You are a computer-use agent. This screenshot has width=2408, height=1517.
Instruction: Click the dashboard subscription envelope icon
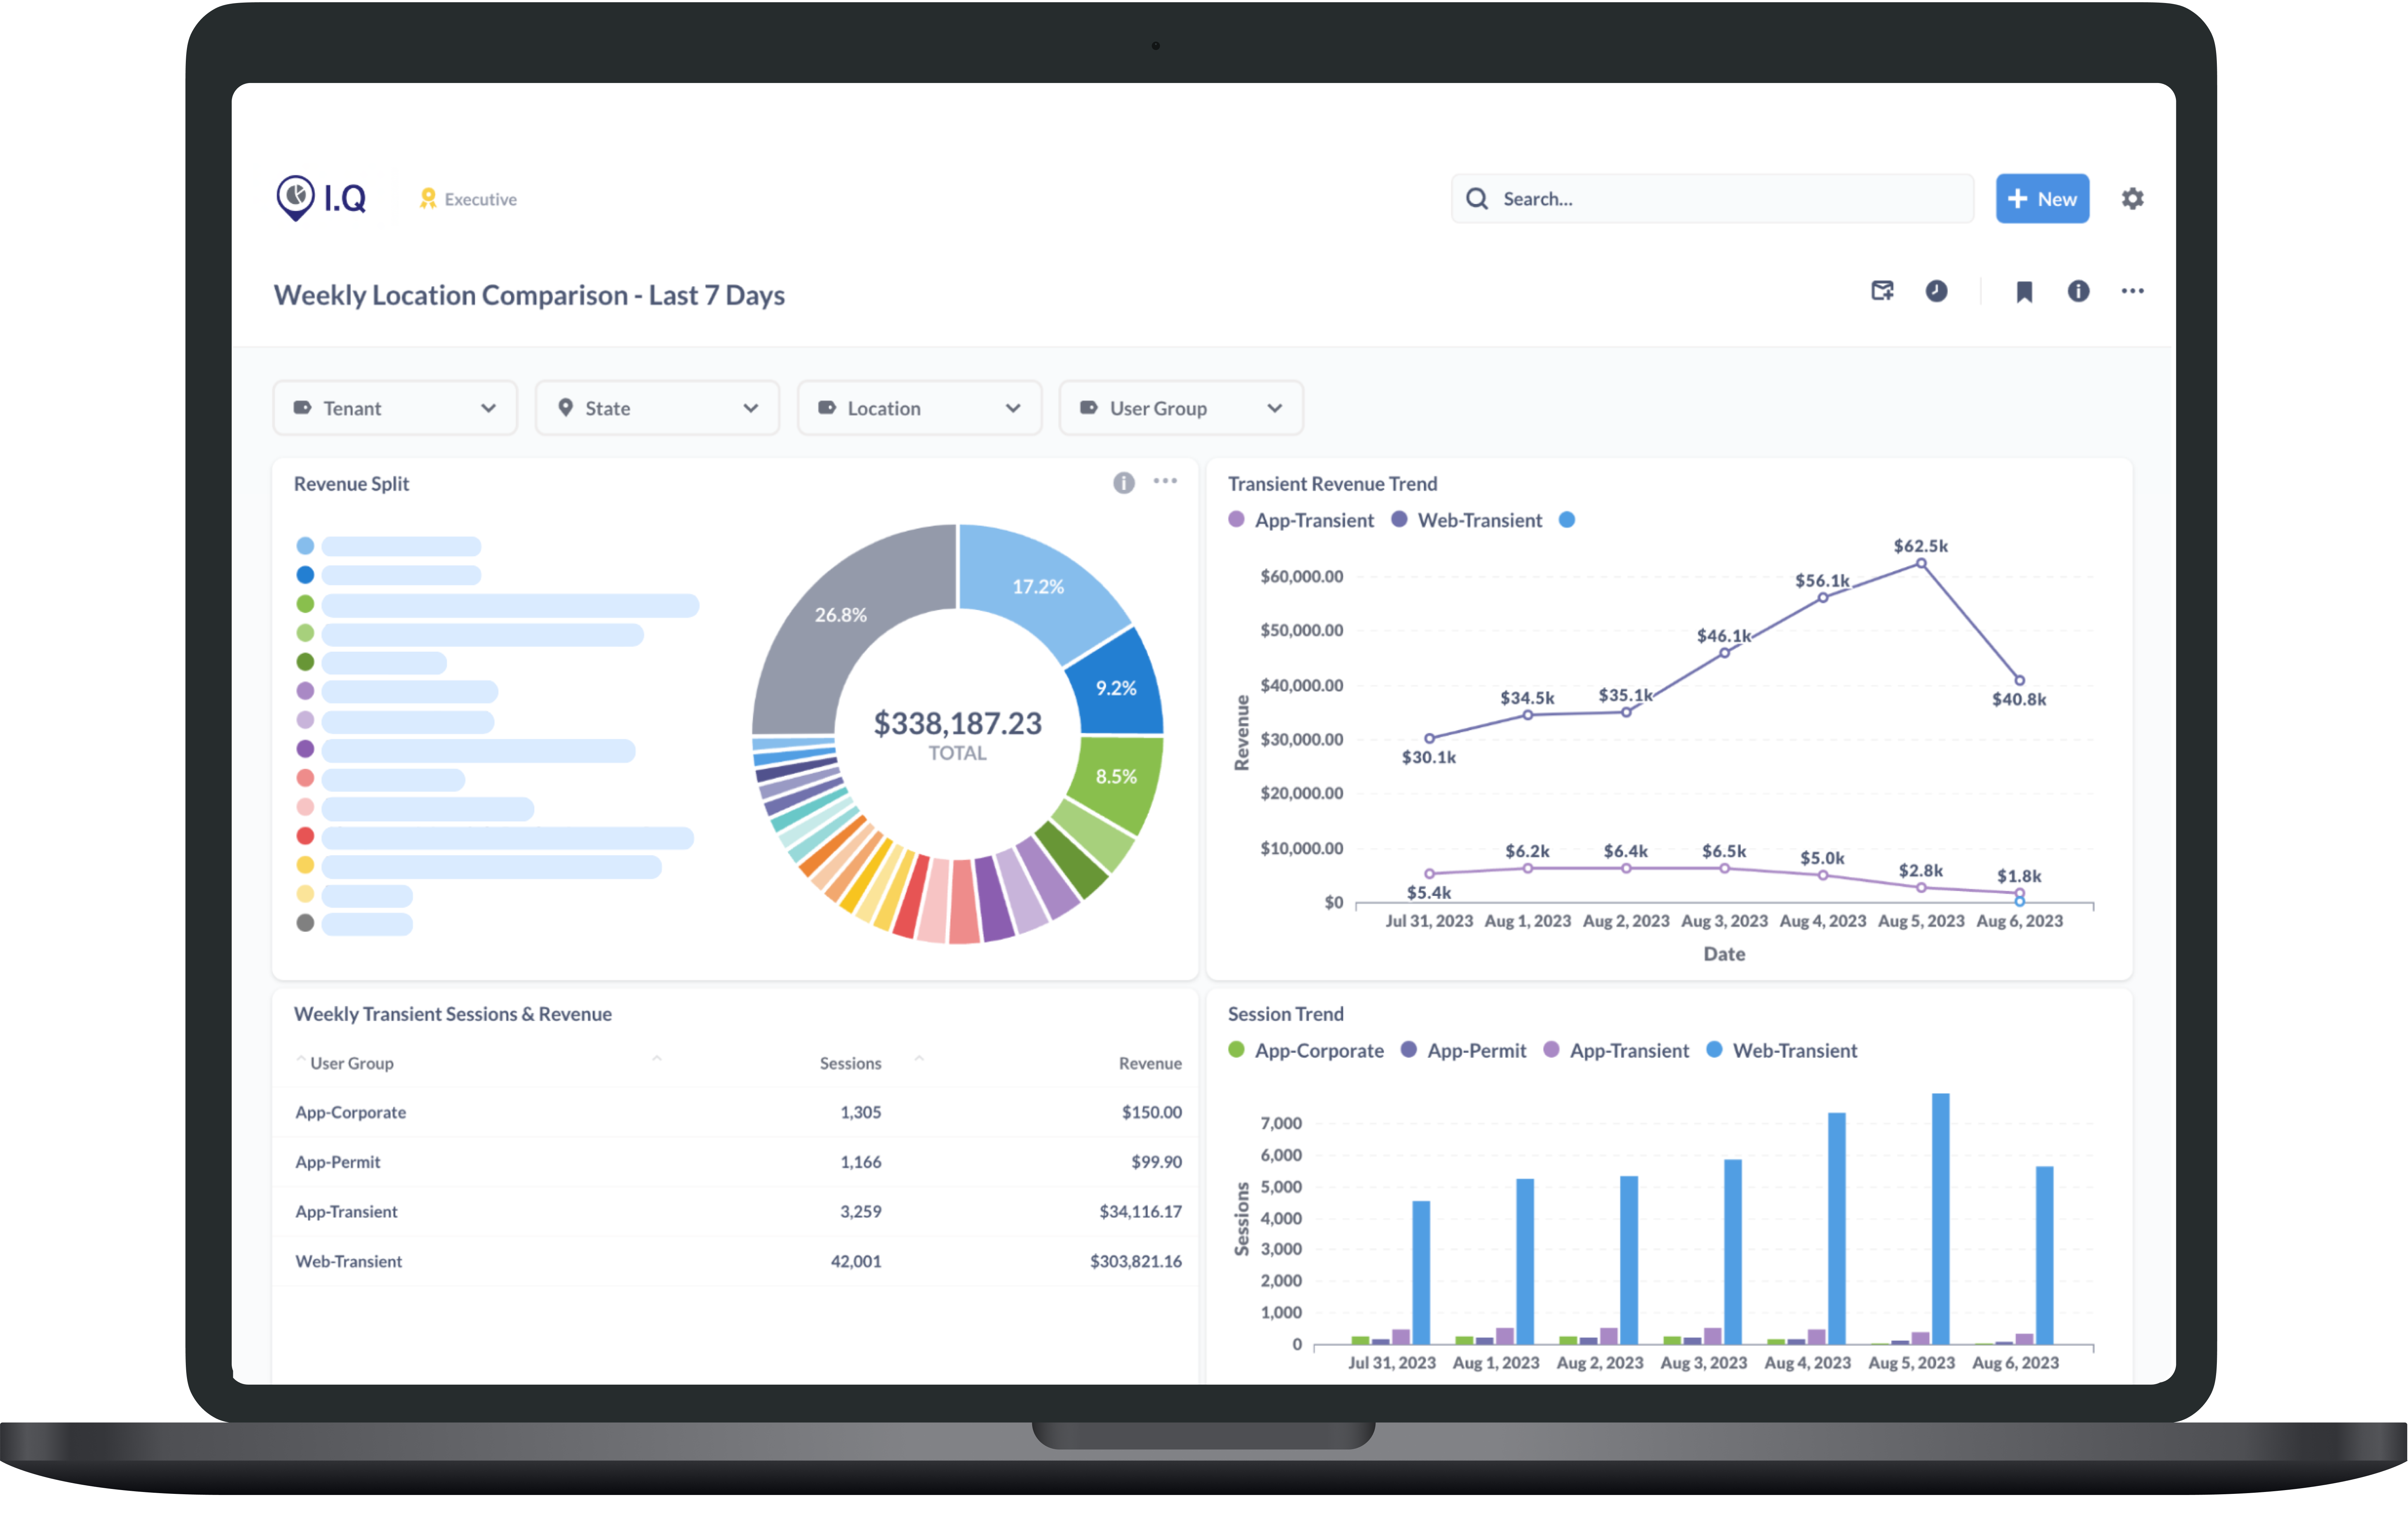pos(1882,291)
